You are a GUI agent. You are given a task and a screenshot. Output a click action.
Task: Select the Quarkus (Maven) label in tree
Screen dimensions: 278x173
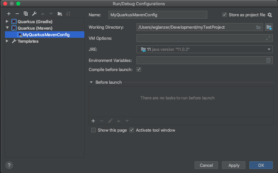click(x=35, y=28)
